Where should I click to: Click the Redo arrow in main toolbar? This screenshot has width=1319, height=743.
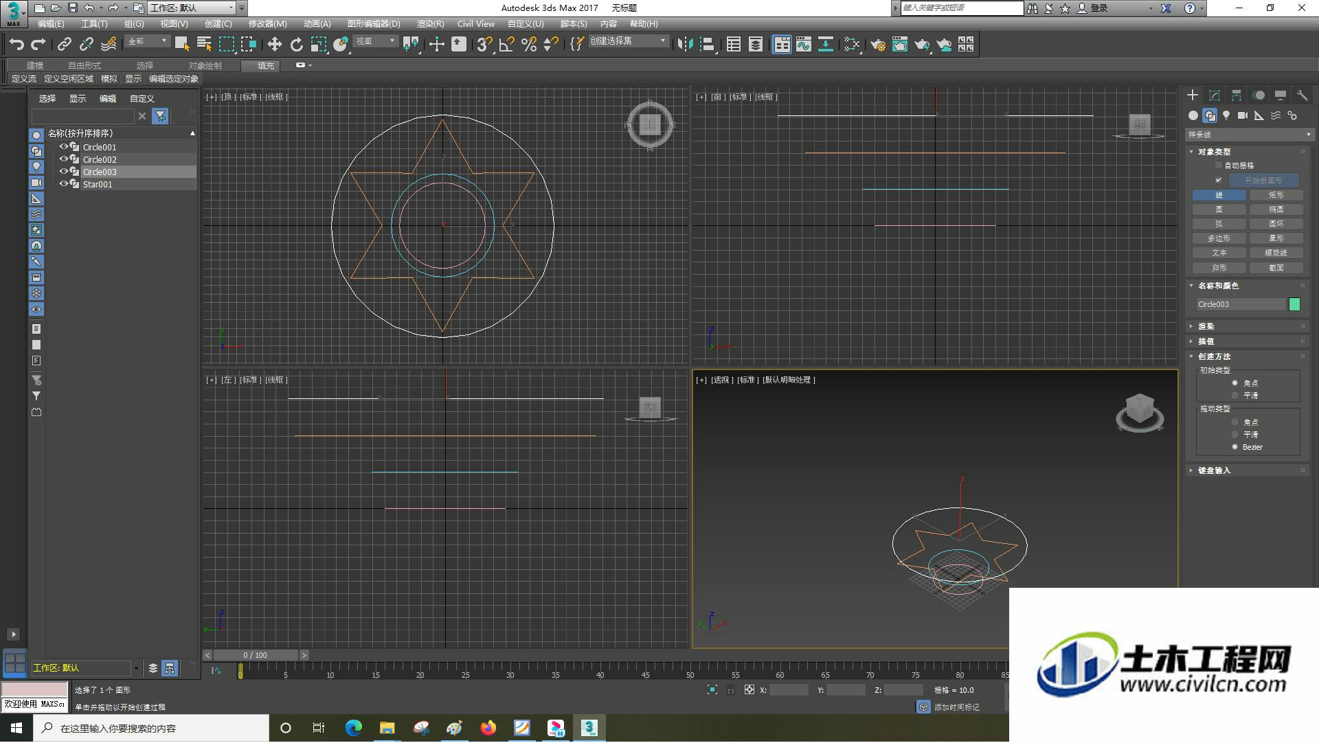click(38, 45)
